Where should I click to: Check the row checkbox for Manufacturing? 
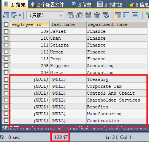click(6, 114)
